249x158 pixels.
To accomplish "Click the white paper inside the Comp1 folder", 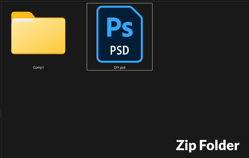I will [23, 20].
